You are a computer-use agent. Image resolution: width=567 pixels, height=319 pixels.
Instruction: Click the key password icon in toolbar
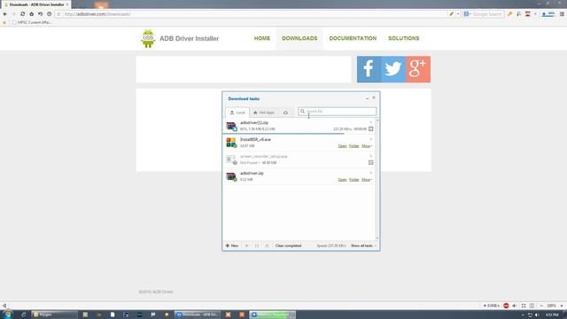click(x=510, y=14)
